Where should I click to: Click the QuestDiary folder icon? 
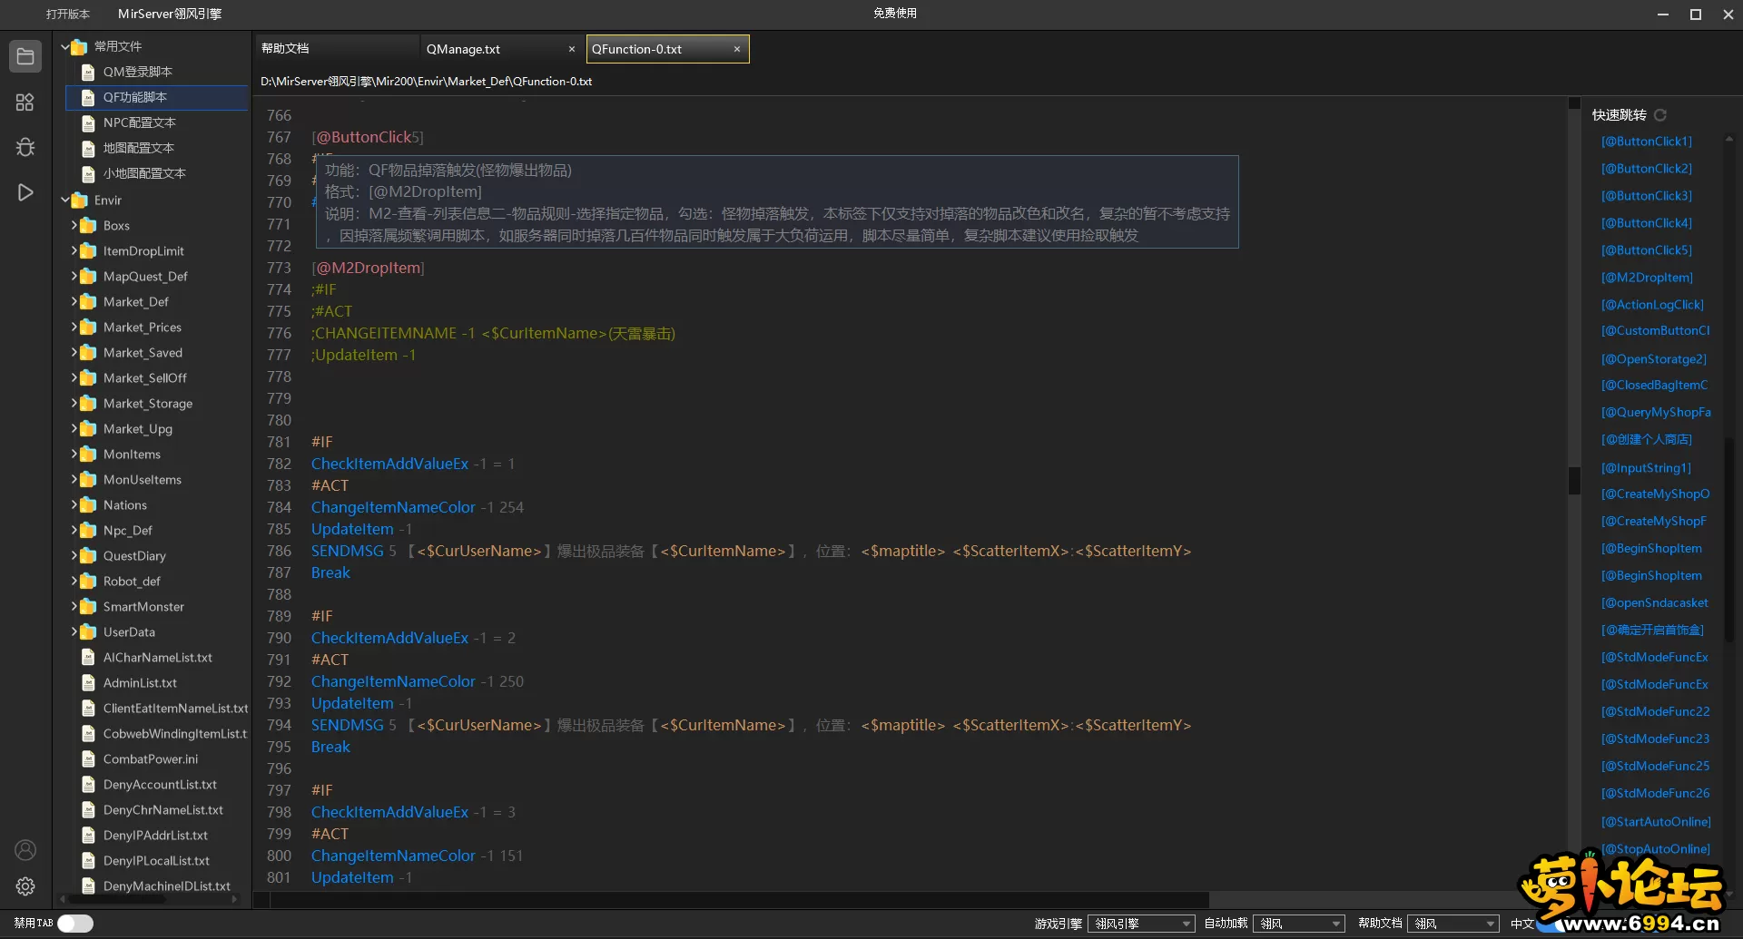[88, 555]
